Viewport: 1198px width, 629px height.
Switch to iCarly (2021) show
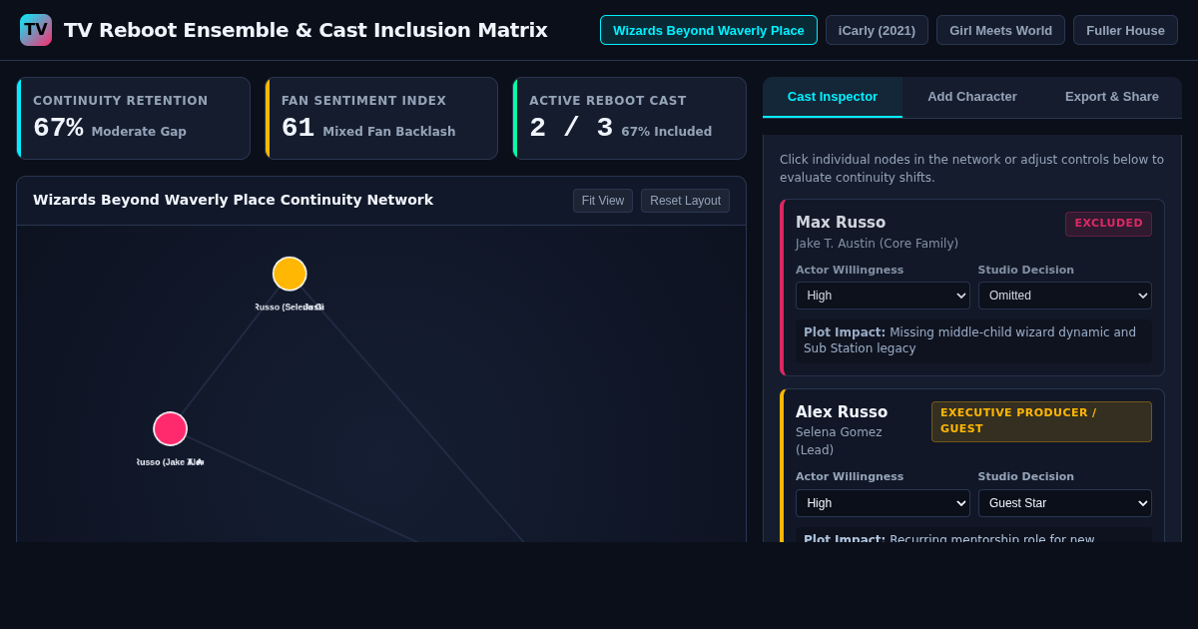point(877,30)
